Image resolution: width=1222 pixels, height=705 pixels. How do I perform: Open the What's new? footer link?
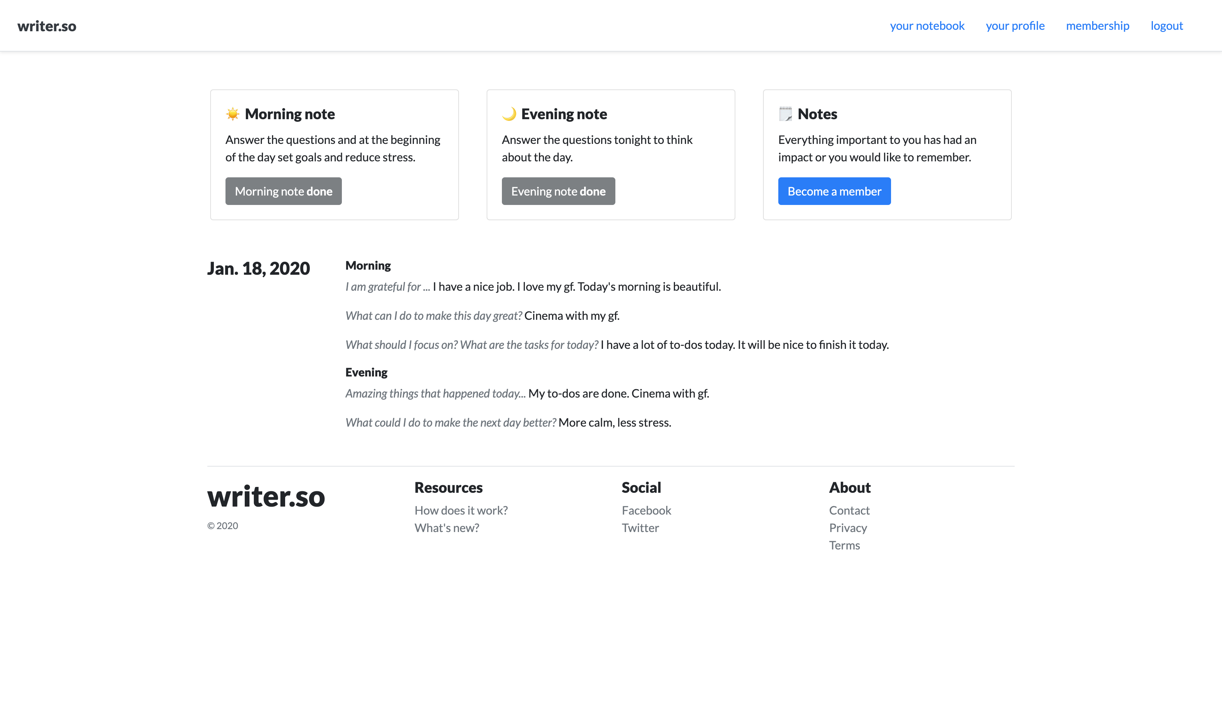coord(447,528)
